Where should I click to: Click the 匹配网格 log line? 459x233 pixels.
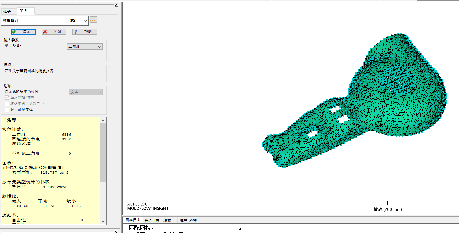(186, 228)
